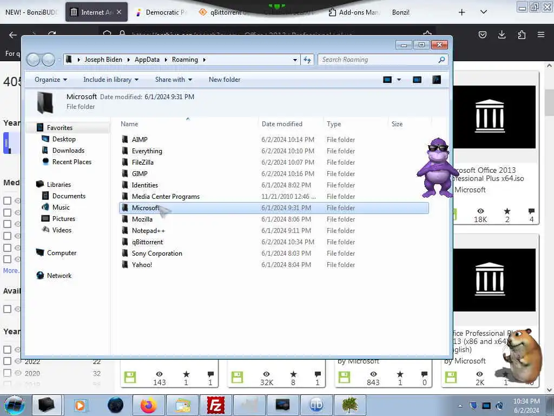Click the Explorer back arrow button
Screen dimensions: 554x416
(33, 60)
